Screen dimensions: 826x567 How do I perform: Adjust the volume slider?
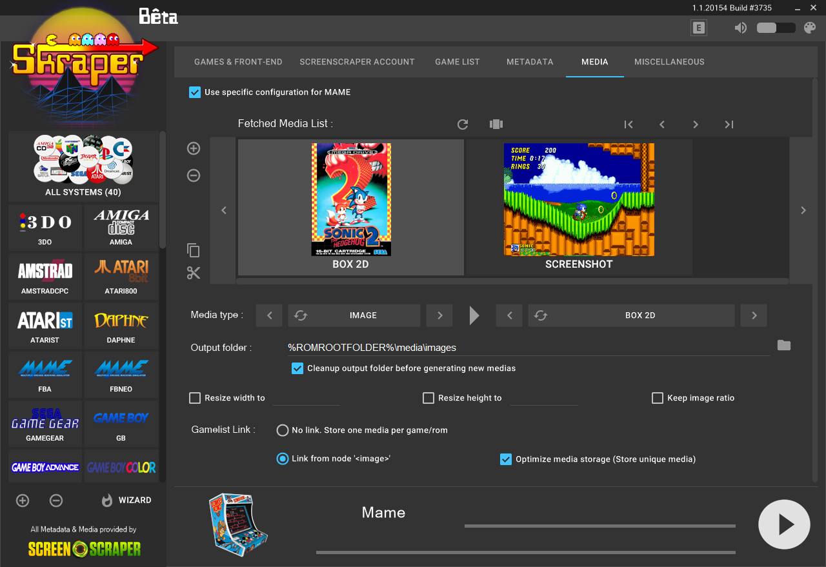pyautogui.click(x=776, y=28)
